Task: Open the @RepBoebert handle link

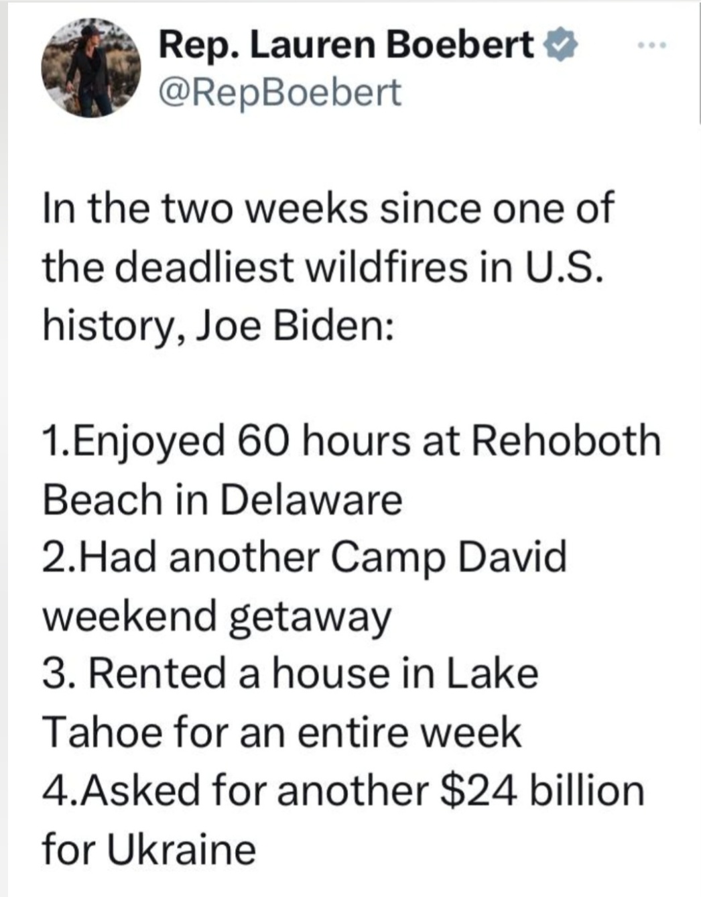Action: pyautogui.click(x=280, y=93)
